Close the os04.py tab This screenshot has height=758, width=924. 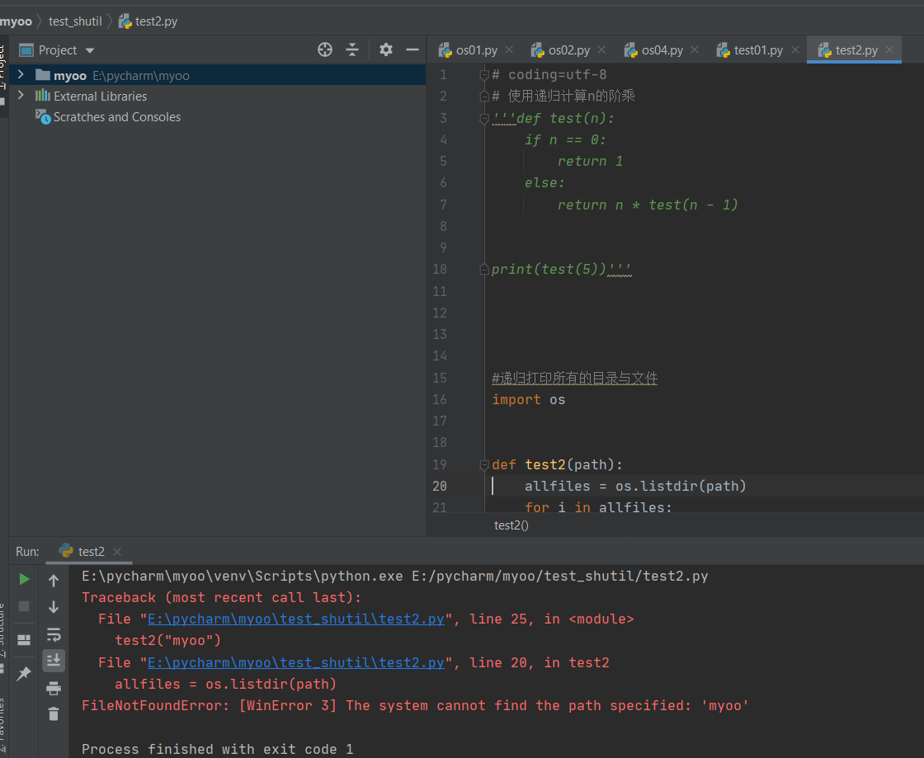[x=695, y=50]
